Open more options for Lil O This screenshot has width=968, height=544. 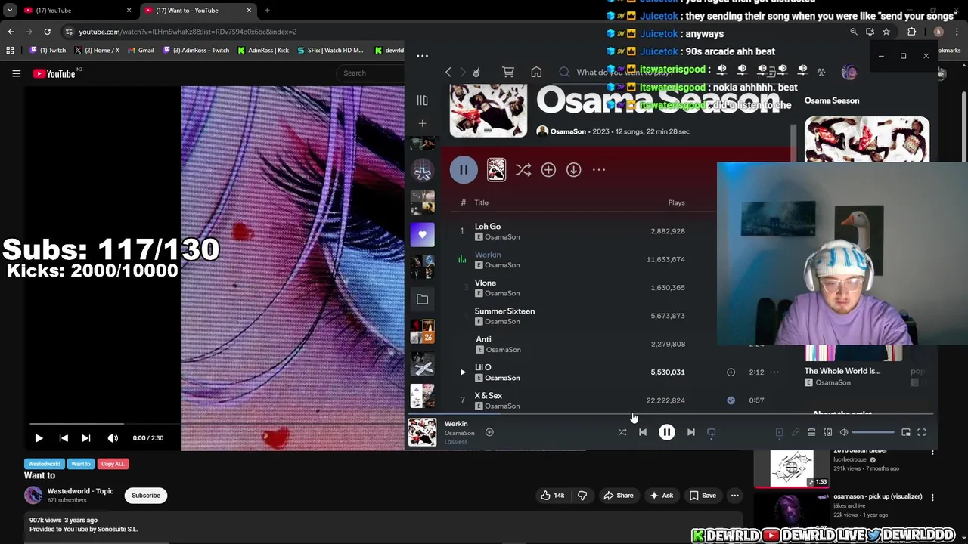[774, 372]
